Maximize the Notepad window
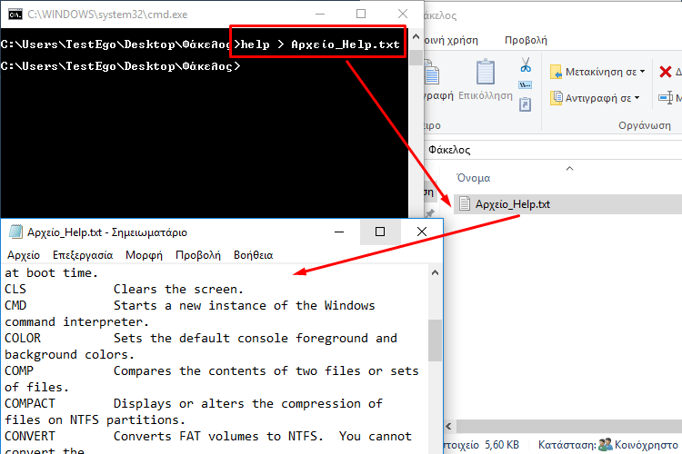Image resolution: width=682 pixels, height=454 pixels. coord(380,232)
